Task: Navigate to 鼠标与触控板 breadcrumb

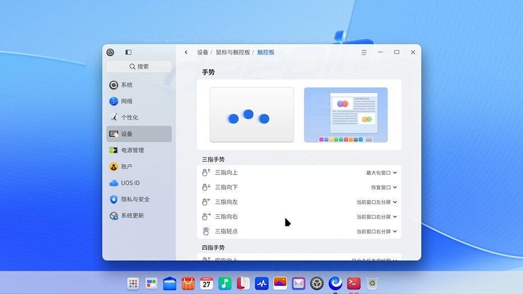Action: [233, 52]
